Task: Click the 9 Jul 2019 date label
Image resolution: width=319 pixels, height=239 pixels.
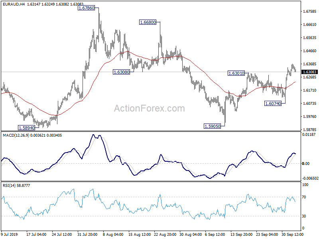Action: pos(9,235)
